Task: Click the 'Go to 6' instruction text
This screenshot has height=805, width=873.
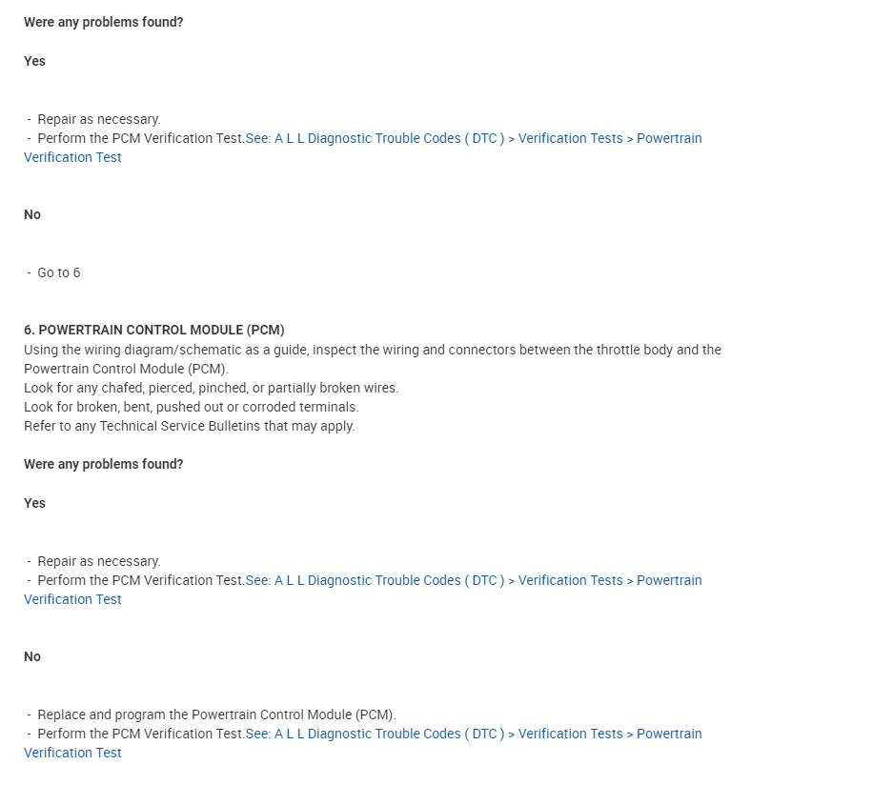Action: (59, 272)
